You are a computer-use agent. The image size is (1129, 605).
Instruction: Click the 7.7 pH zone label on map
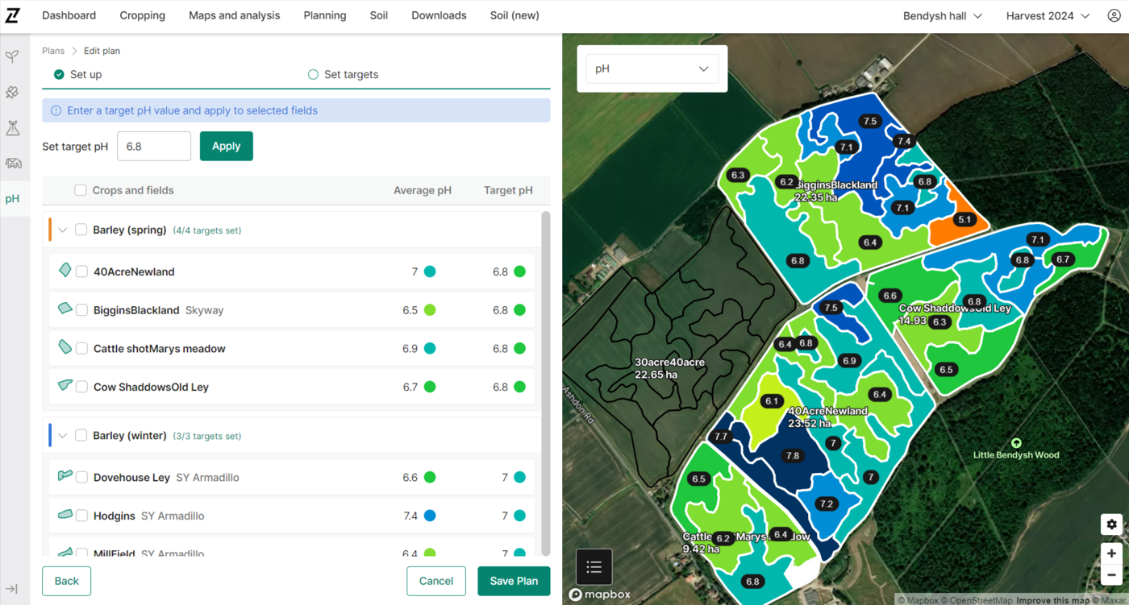721,437
